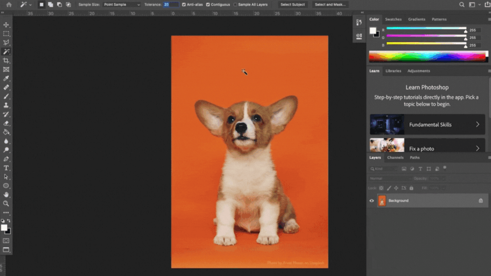Image resolution: width=491 pixels, height=276 pixels.
Task: Click the Tolerance input field
Action: 171,5
